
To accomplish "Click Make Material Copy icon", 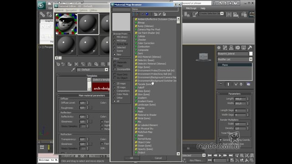I will (83, 64).
